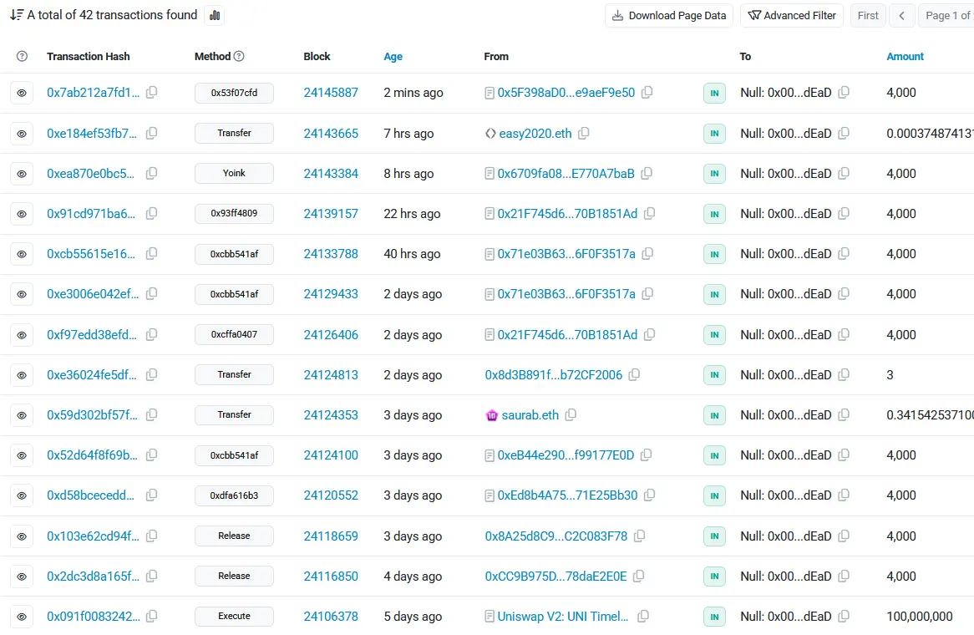This screenshot has height=635, width=974.
Task: Copy transaction hash 0xe184ef53fb7
Action: (x=151, y=133)
